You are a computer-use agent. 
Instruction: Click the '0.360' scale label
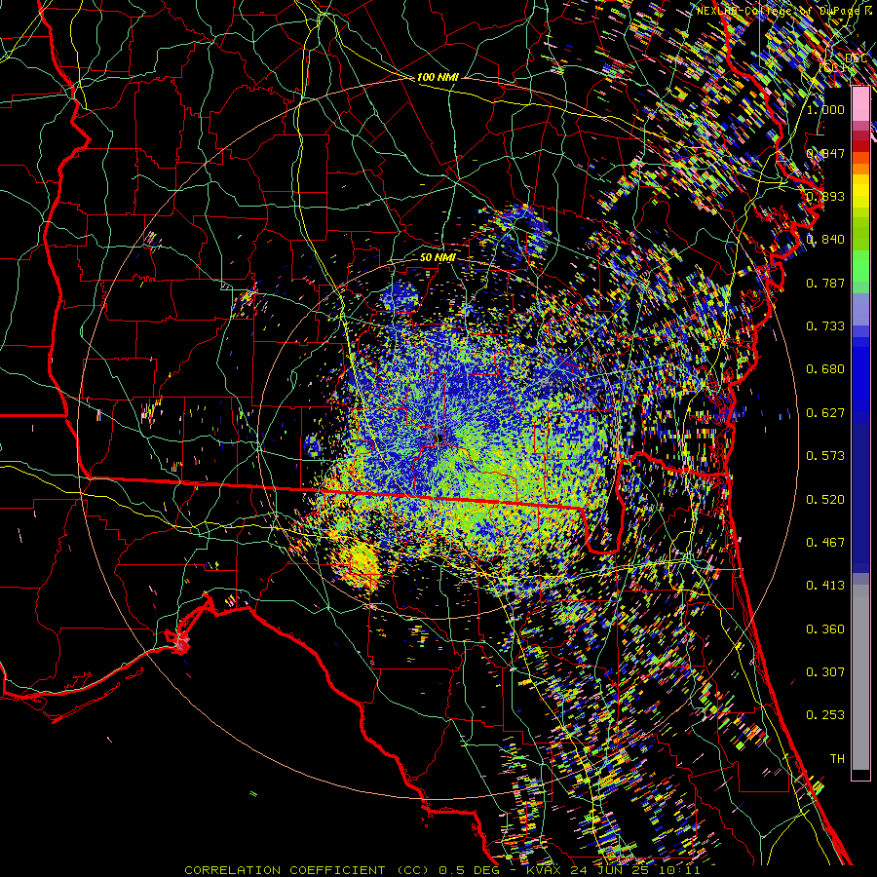tap(825, 629)
